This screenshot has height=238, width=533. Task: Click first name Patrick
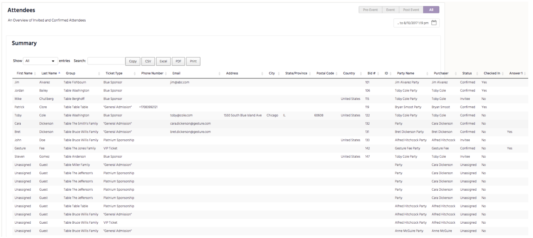(19, 107)
